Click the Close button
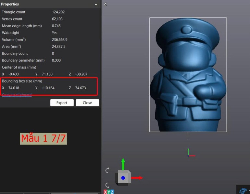250x194 pixels. coord(87,103)
